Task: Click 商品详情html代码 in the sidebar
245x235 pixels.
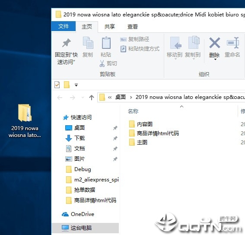Action: [x=91, y=200]
